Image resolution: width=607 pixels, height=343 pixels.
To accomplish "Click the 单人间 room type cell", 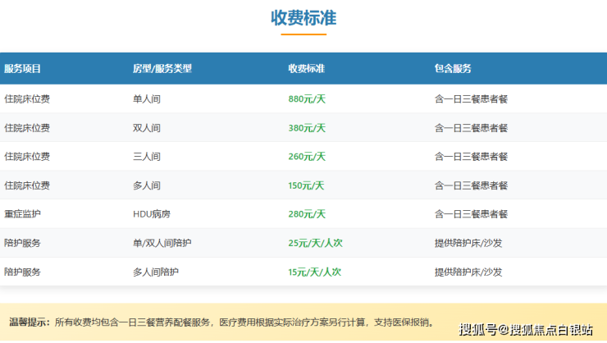I will (146, 98).
